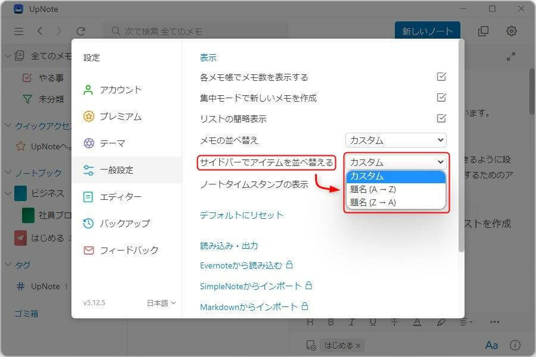Click the アカウント person icon
The height and width of the screenshot is (357, 536).
[88, 90]
